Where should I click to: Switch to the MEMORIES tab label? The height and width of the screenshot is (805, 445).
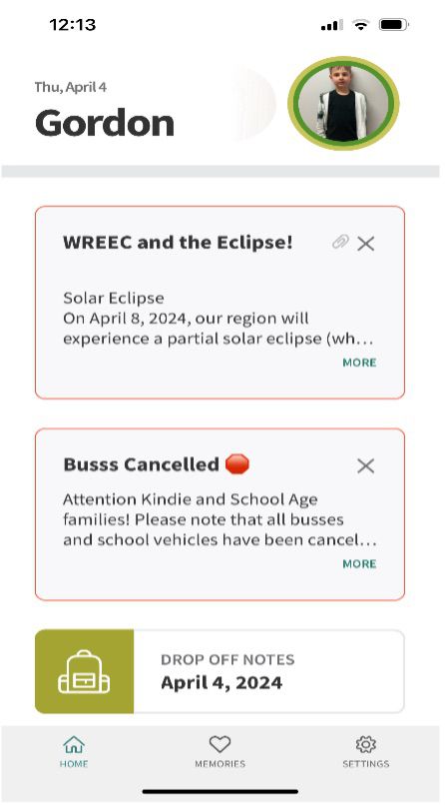220,763
